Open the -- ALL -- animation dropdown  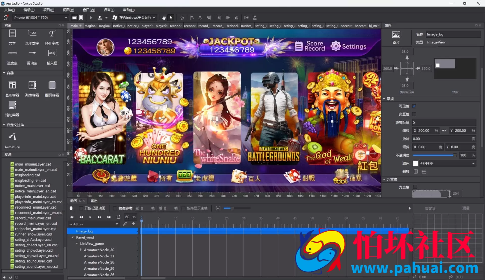[94, 224]
